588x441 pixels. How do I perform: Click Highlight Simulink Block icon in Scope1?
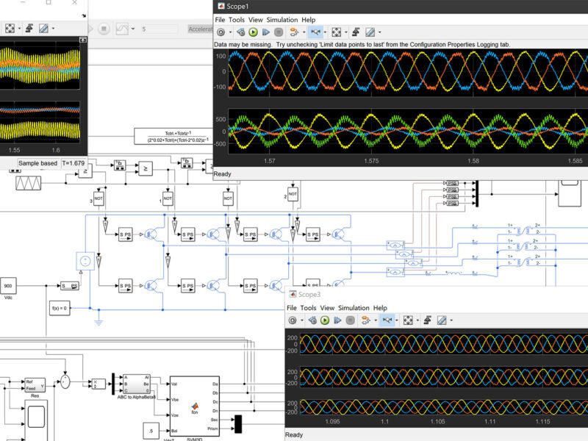coord(294,32)
